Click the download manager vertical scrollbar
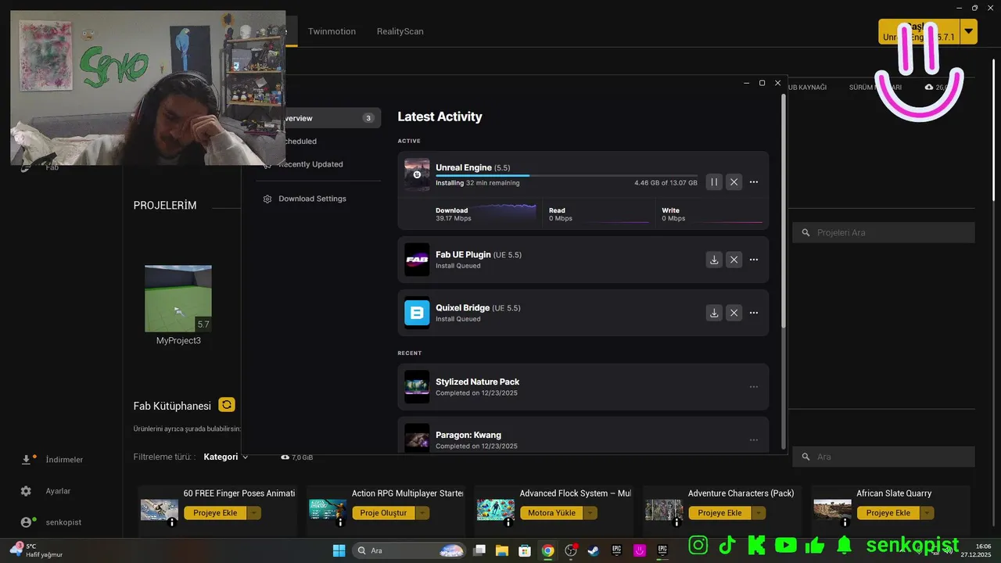 (x=784, y=211)
